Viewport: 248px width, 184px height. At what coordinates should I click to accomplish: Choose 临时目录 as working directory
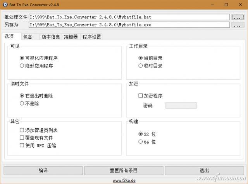(140, 65)
